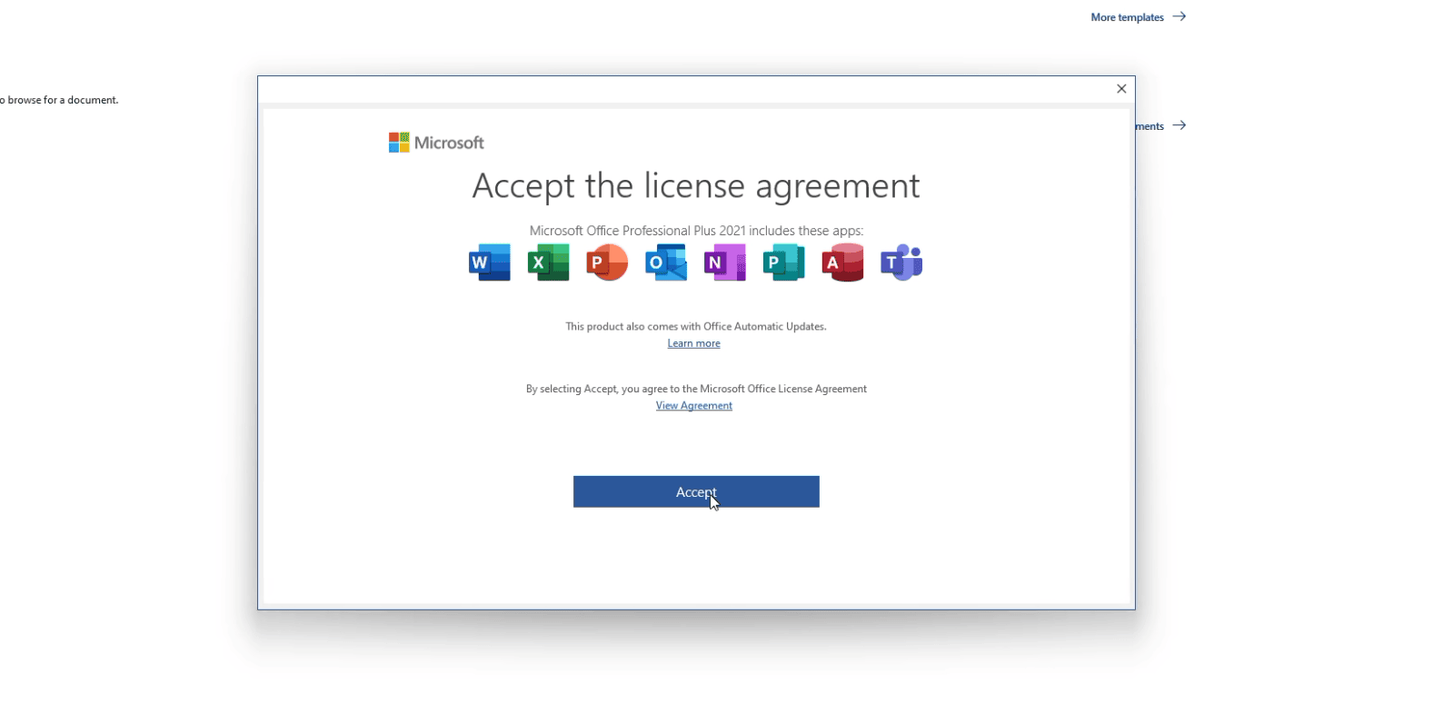The image size is (1453, 723).
Task: Click the Excel app icon
Action: [548, 262]
